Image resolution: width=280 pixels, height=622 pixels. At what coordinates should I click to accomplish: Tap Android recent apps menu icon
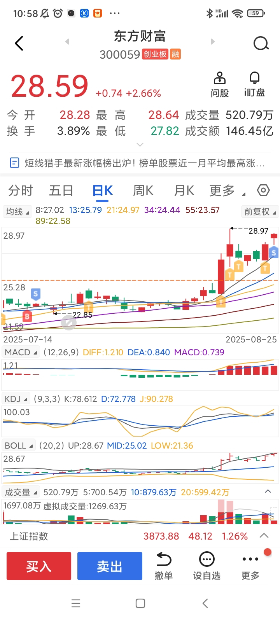[x=76, y=603]
